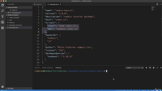Expand the OUTLINE section
Viewport: 162px width, 91px height.
pos(10,88)
